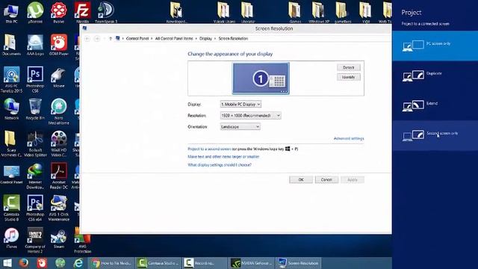This screenshot has height=269, width=478.
Task: Open Make text larger or smaller link
Action: pyautogui.click(x=223, y=156)
